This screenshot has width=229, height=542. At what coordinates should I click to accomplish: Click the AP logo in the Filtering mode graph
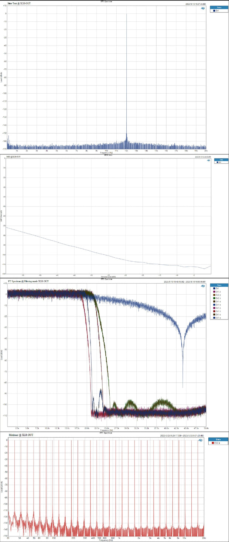pyautogui.click(x=203, y=286)
